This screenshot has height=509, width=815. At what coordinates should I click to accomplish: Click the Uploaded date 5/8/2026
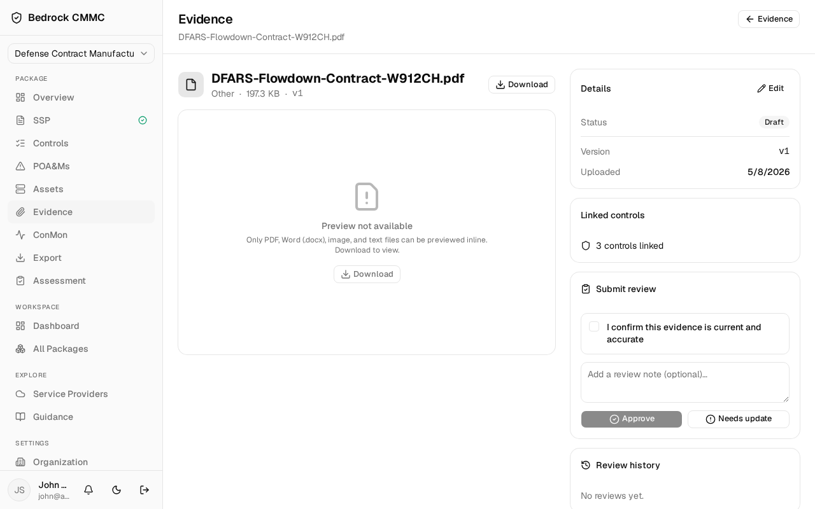click(769, 172)
